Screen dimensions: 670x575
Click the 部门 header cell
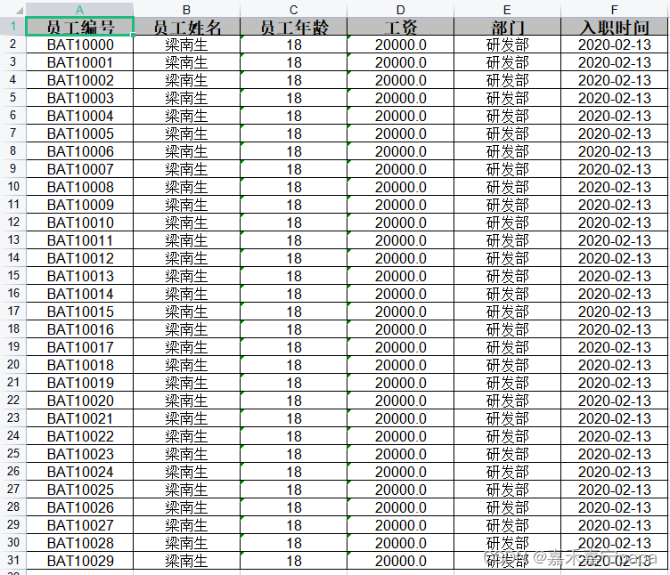[507, 27]
